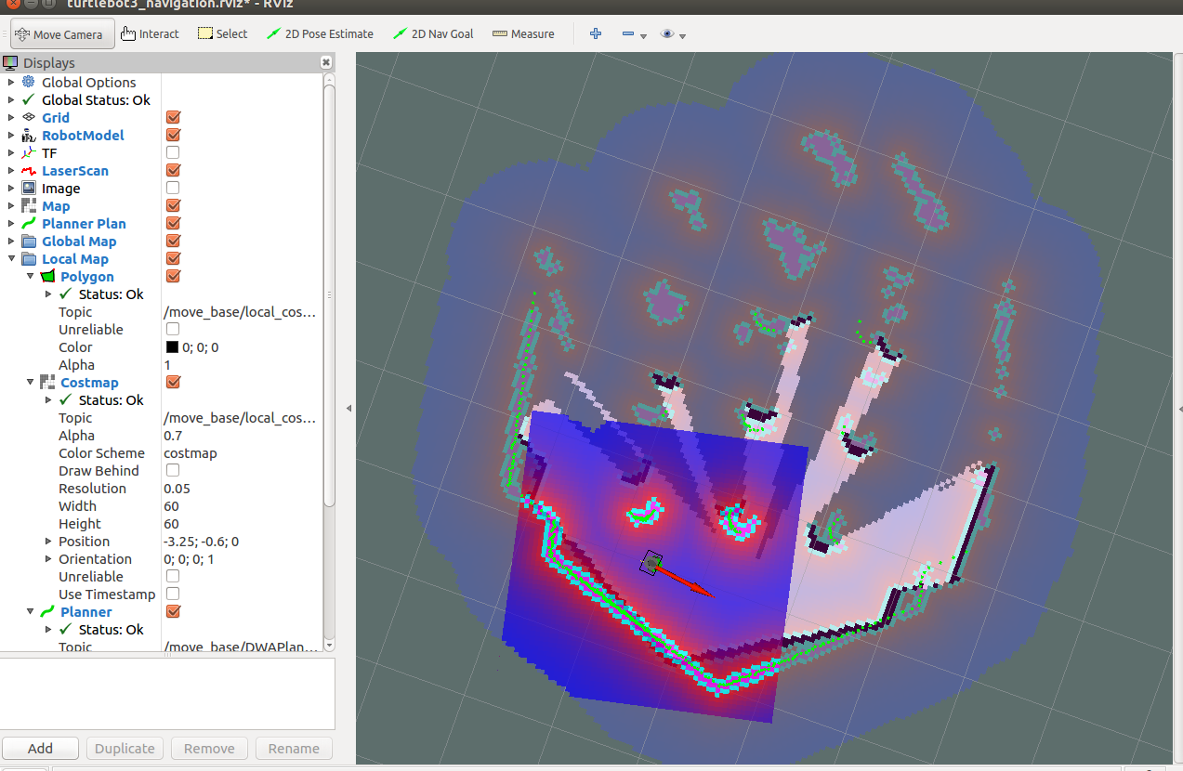1183x771 pixels.
Task: Pick the 2D Pose Estimate tool
Action: coord(320,34)
